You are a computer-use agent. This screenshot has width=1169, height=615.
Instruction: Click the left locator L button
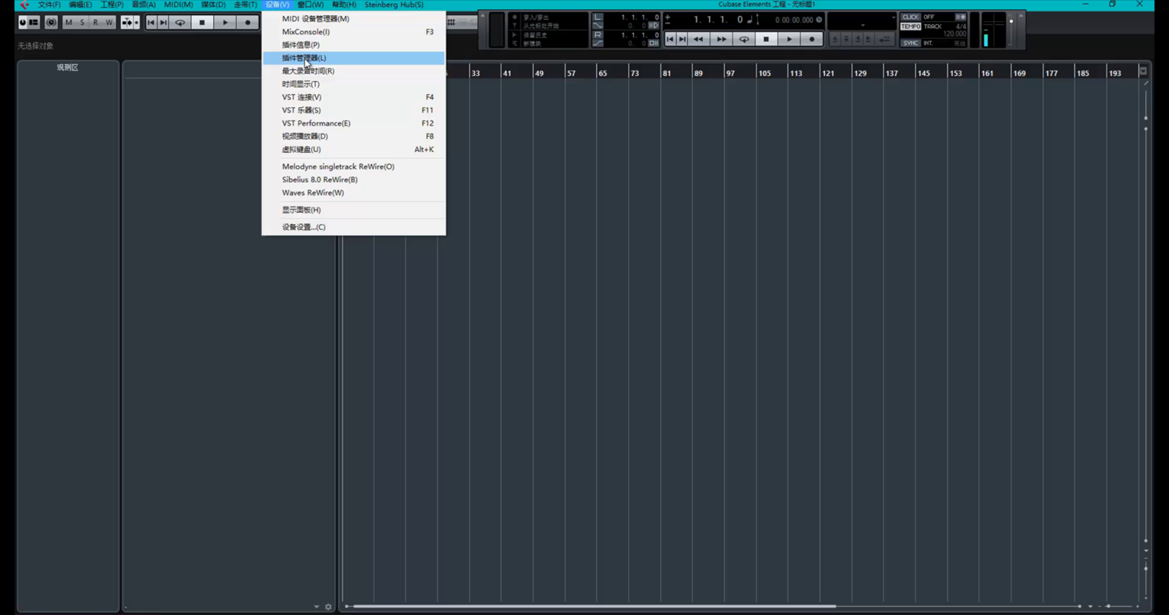598,18
